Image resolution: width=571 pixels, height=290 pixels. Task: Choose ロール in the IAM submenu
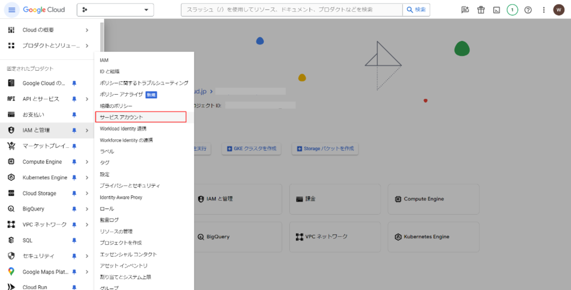(x=107, y=208)
